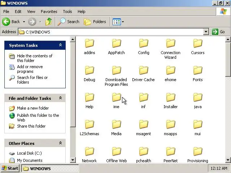Screen dimensions: 231x173
Task: Open the Tools menu
Action: click(x=67, y=12)
